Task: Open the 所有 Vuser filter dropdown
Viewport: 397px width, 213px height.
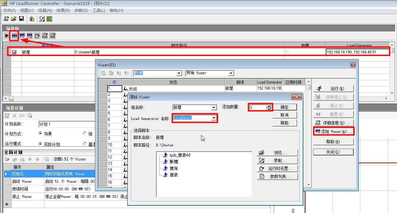Action: [x=231, y=73]
